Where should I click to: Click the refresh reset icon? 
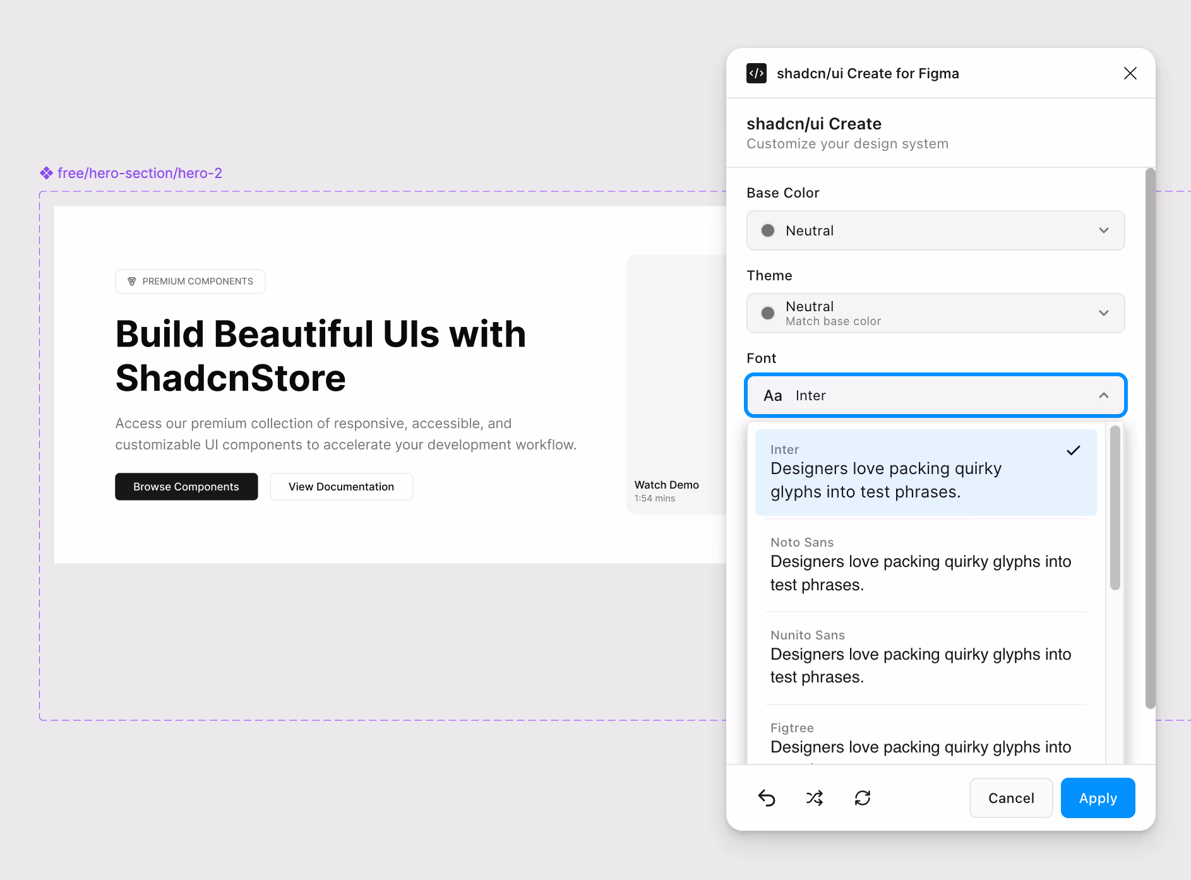pos(863,798)
